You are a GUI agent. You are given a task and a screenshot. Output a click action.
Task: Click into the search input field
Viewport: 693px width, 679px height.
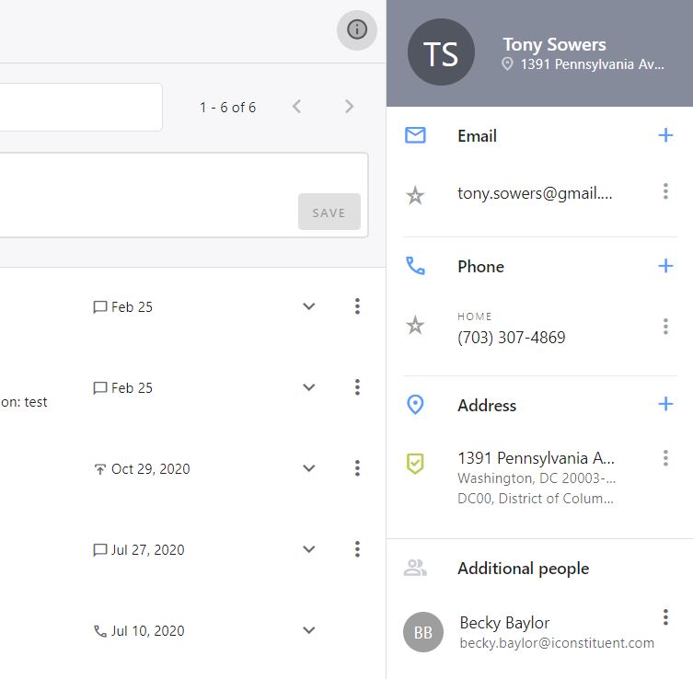(81, 107)
